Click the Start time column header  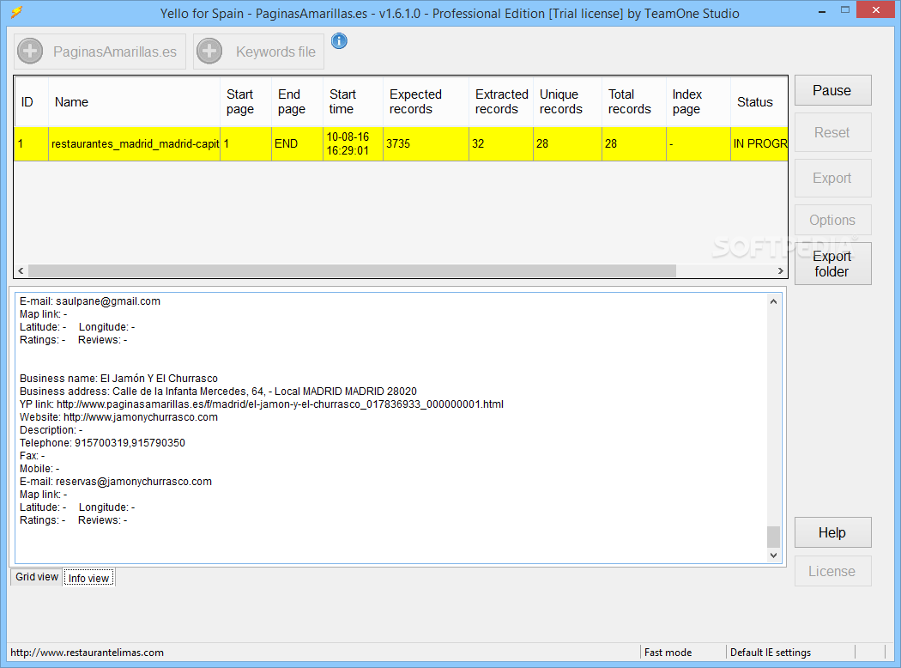(353, 102)
